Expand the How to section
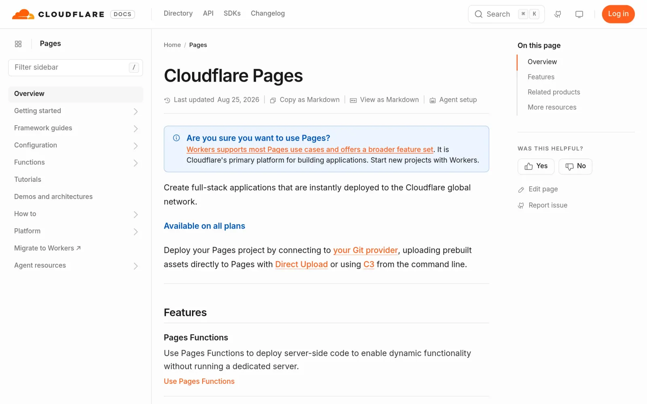 point(136,214)
